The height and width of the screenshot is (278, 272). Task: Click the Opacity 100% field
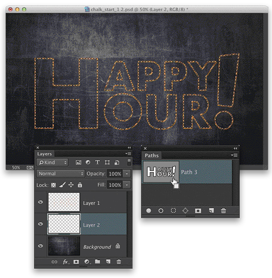coord(115,174)
